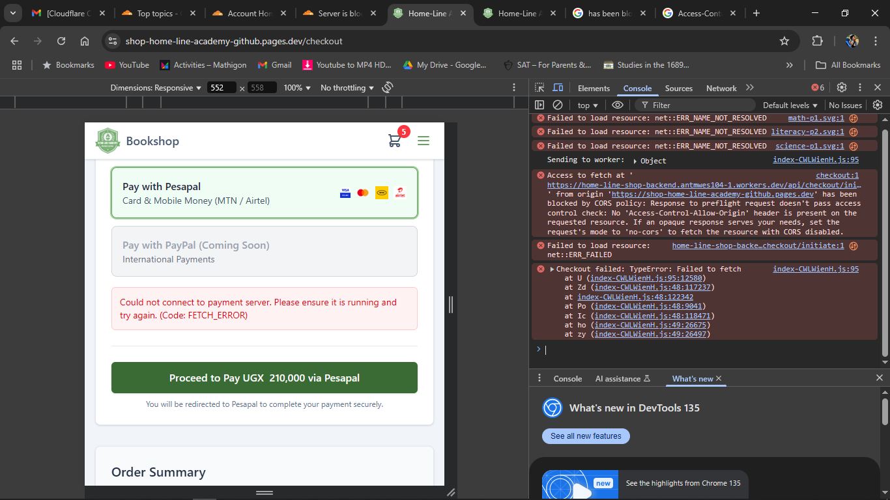Select the Pay with PayPal option
This screenshot has height=500, width=890.
point(265,251)
